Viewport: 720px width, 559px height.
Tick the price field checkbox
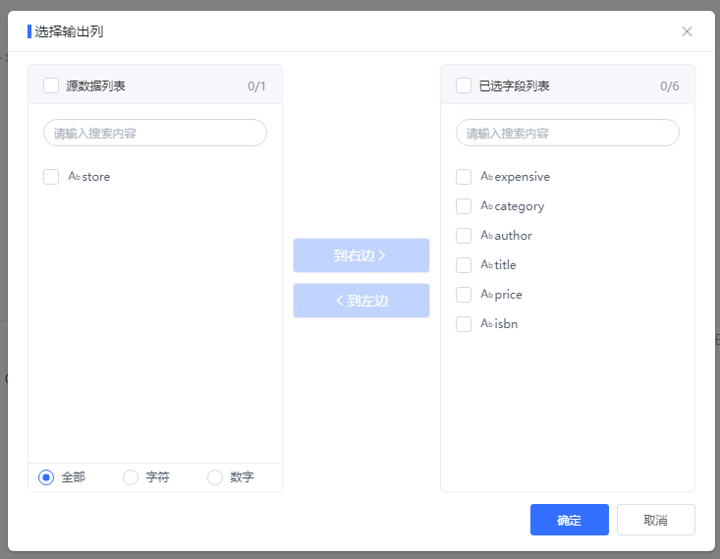point(464,295)
